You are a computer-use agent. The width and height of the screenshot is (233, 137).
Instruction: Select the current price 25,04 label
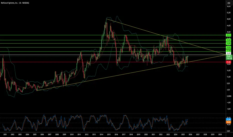228,57
